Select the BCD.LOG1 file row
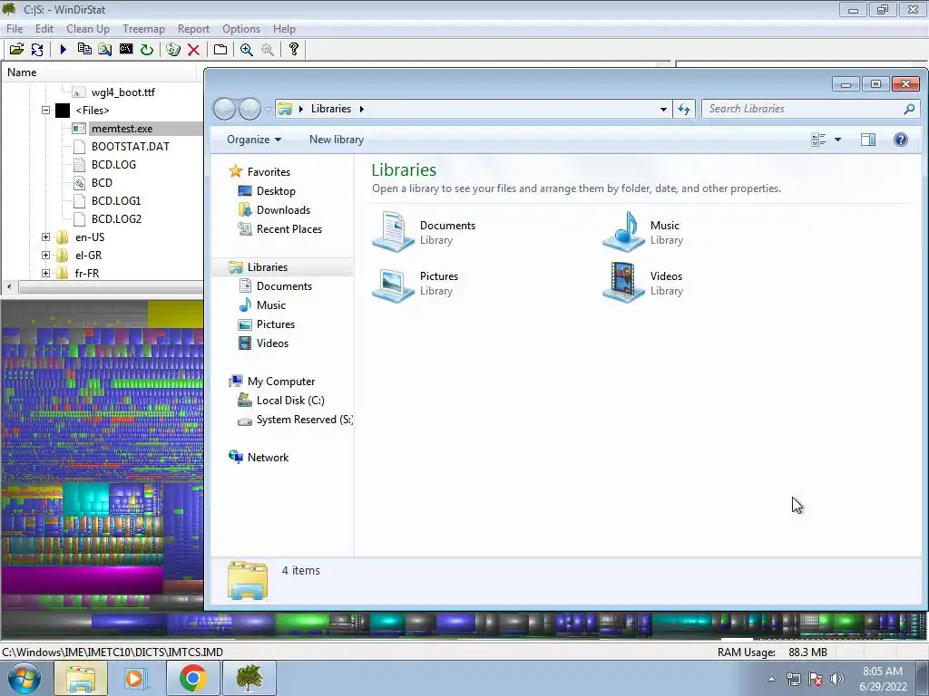The height and width of the screenshot is (696, 929). click(116, 200)
